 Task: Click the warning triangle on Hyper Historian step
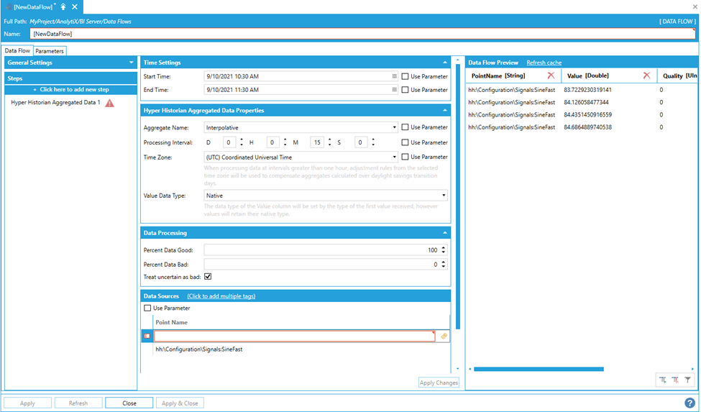click(x=110, y=103)
